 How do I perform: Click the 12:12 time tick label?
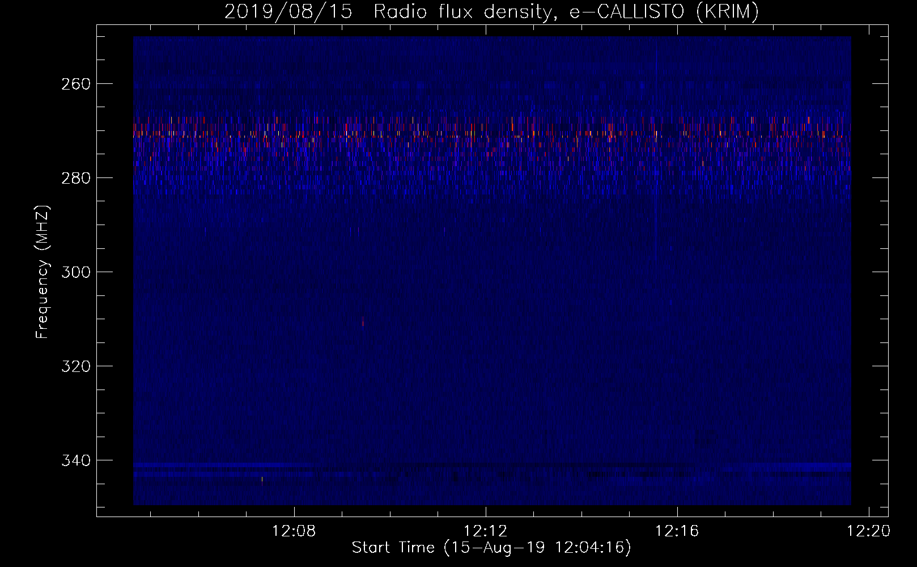click(x=486, y=531)
